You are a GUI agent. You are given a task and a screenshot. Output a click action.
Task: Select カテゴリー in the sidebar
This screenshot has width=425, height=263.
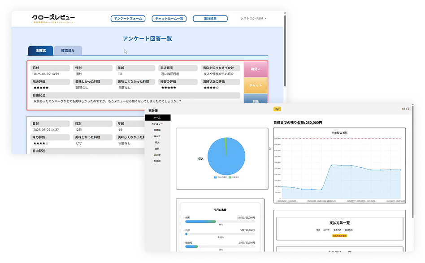click(x=157, y=123)
